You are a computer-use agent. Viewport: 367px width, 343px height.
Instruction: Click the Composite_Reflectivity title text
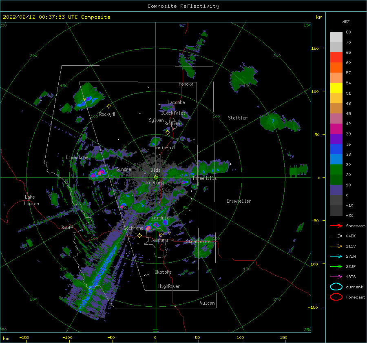(x=183, y=6)
